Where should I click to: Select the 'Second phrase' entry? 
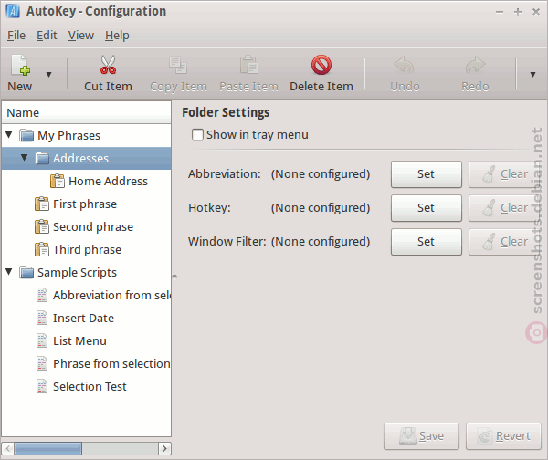[x=93, y=226]
